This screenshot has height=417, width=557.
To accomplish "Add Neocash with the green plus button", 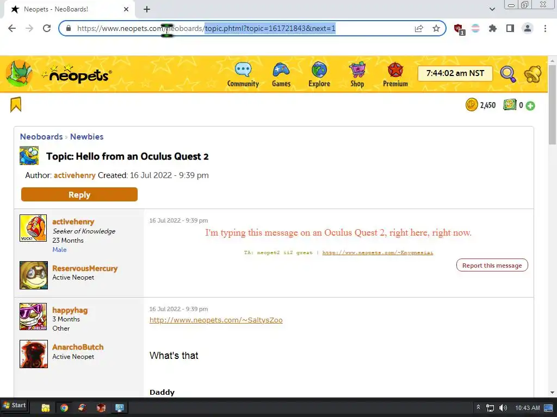I will 530,106.
